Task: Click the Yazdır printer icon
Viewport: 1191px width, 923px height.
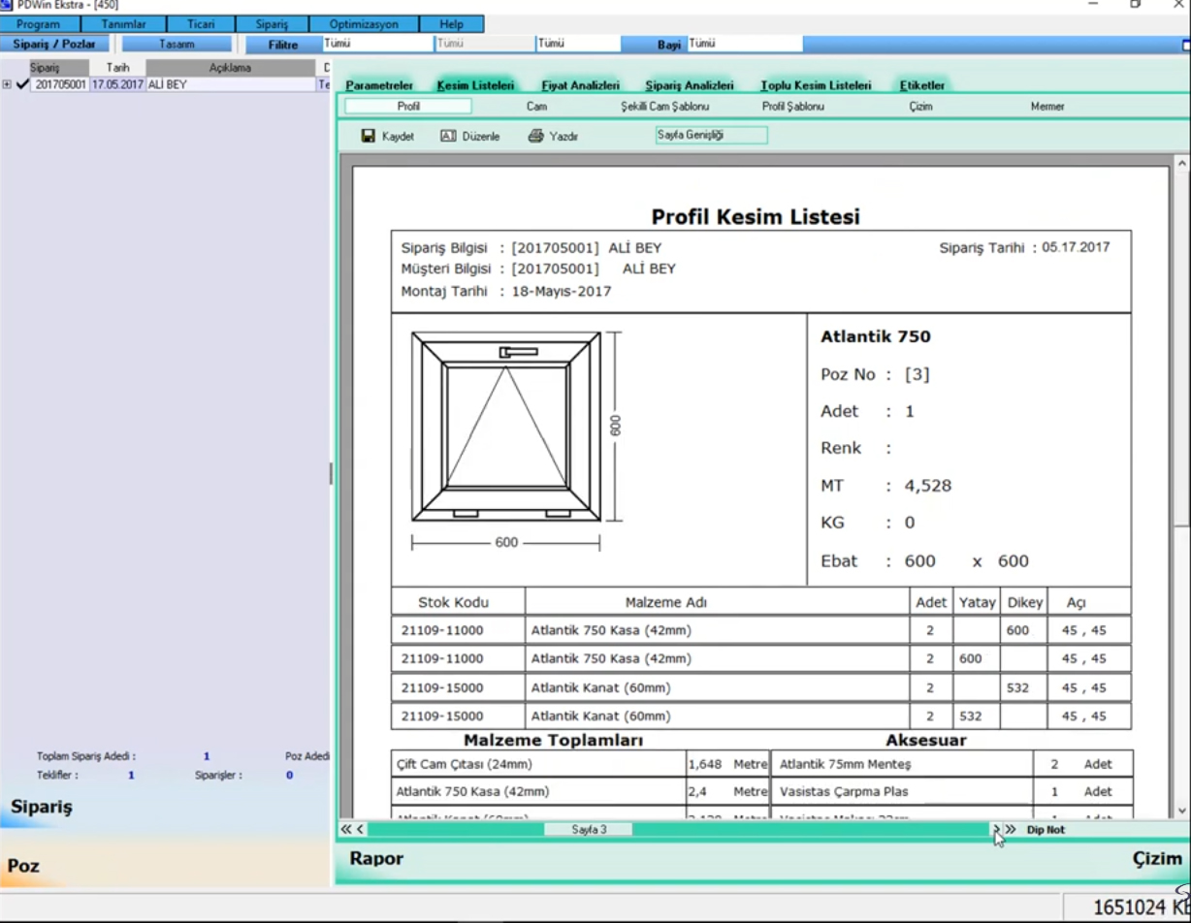Action: [x=535, y=137]
